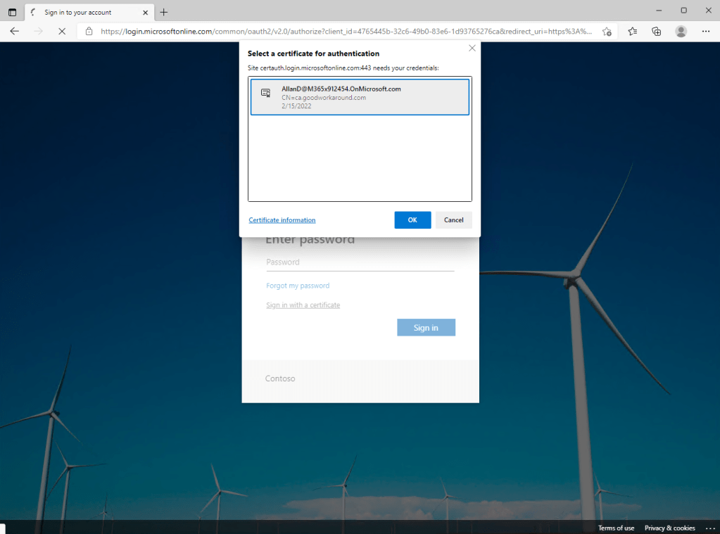Add this page to favorites
The width and height of the screenshot is (720, 534).
pyautogui.click(x=607, y=31)
